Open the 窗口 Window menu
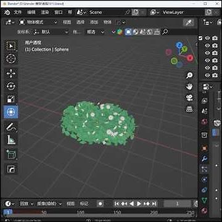Image resolution: width=222 pixels, height=222 pixels. (59, 12)
